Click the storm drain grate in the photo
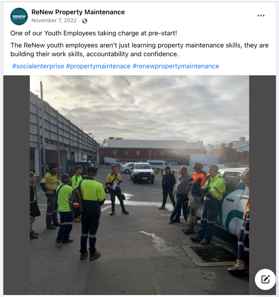The height and width of the screenshot is (297, 279). pyautogui.click(x=210, y=254)
